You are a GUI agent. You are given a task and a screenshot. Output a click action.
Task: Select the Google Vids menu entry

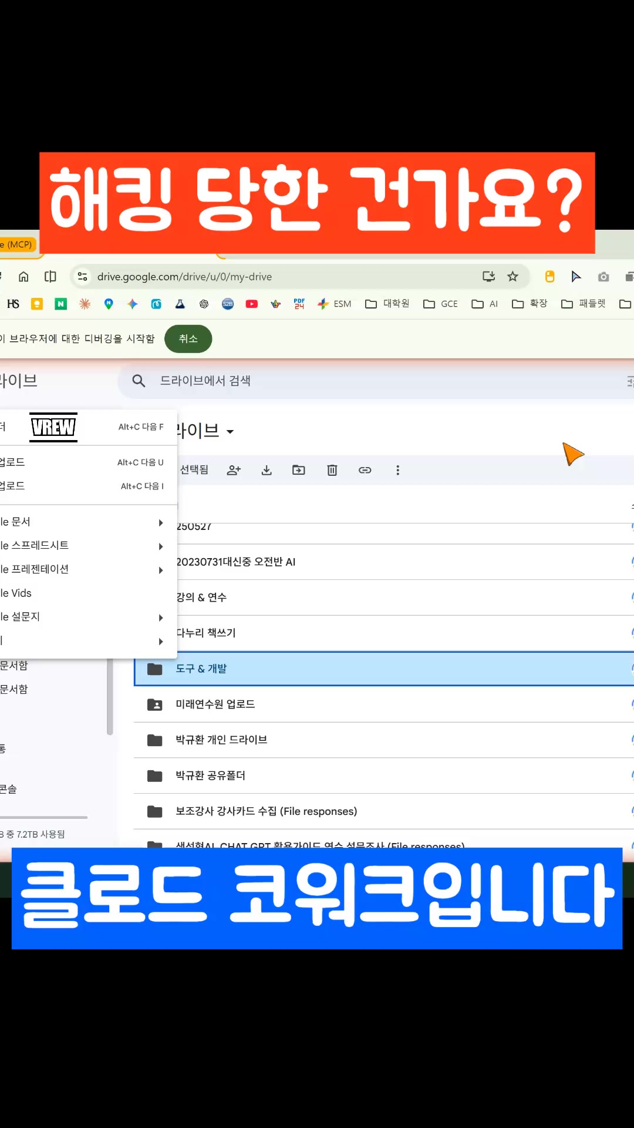point(88,593)
